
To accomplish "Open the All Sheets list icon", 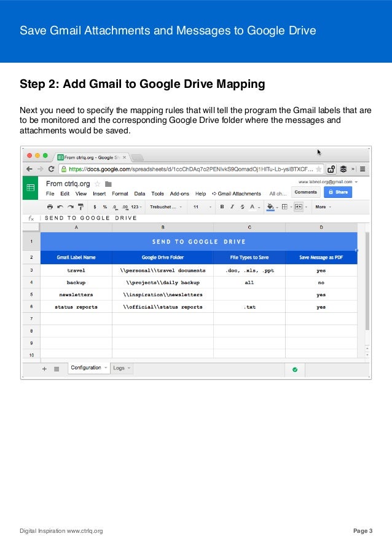I will 57,369.
